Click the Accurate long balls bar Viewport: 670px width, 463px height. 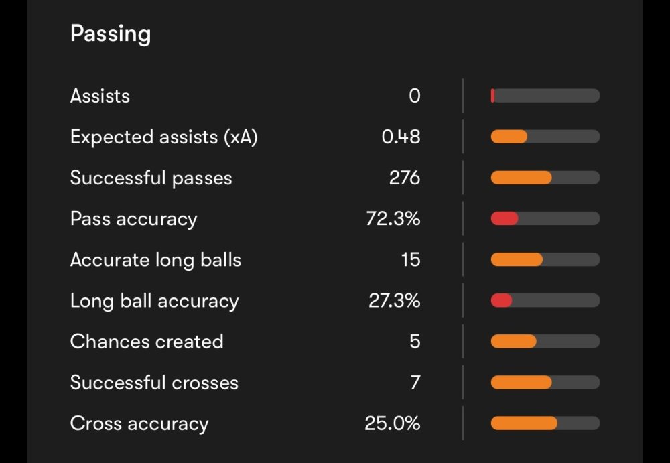[545, 259]
